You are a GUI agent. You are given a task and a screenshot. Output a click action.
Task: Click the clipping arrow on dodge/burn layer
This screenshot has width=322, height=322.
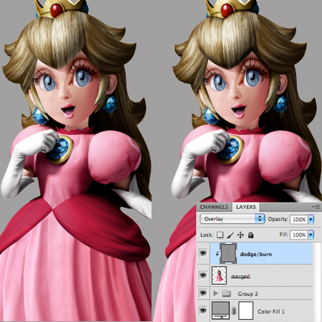pyautogui.click(x=217, y=254)
